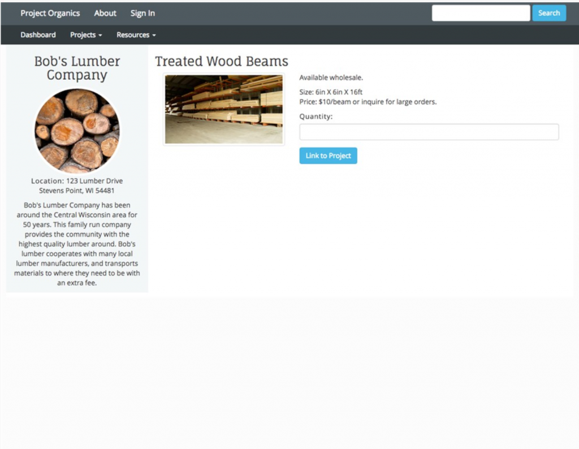Select the circular log pile logo
Screen dimensions: 579x449
click(77, 131)
